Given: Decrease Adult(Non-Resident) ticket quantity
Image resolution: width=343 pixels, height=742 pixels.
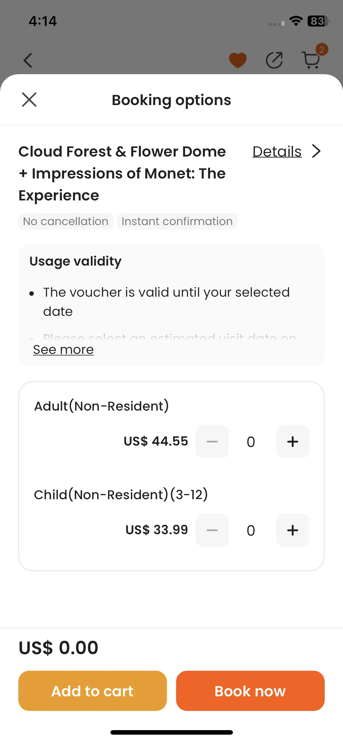Looking at the screenshot, I should (x=212, y=441).
